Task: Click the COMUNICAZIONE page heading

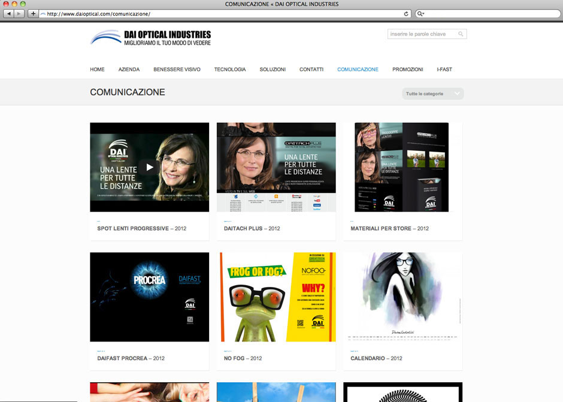Action: (128, 92)
